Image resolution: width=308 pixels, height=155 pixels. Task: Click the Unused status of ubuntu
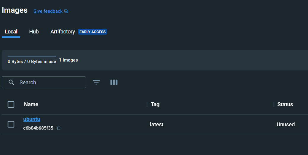pyautogui.click(x=285, y=125)
